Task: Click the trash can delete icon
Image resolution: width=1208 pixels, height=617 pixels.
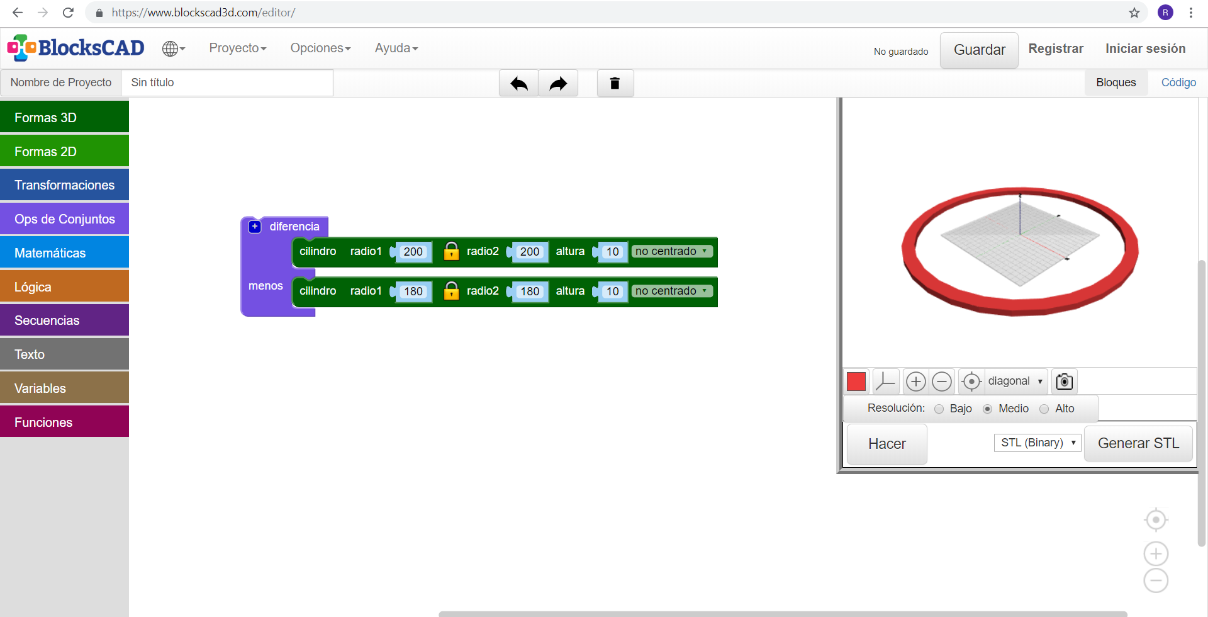Action: (615, 83)
